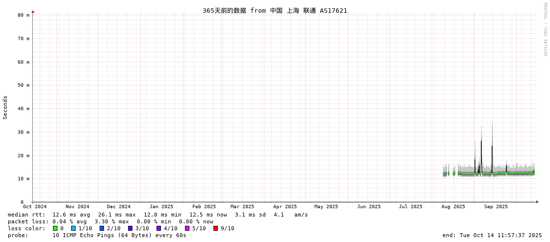Click the packet loss statistics line
Image resolution: width=550 pixels, height=242 pixels.
110,221
